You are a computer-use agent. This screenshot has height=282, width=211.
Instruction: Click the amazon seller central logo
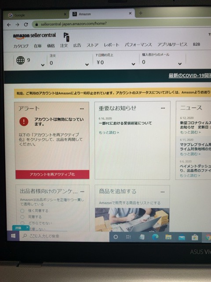click(x=34, y=36)
